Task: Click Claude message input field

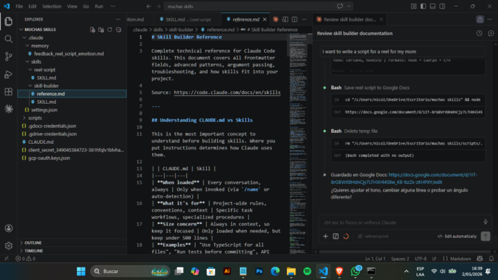Action: click(x=400, y=222)
